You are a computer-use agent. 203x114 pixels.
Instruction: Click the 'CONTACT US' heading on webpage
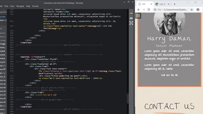(x=169, y=106)
